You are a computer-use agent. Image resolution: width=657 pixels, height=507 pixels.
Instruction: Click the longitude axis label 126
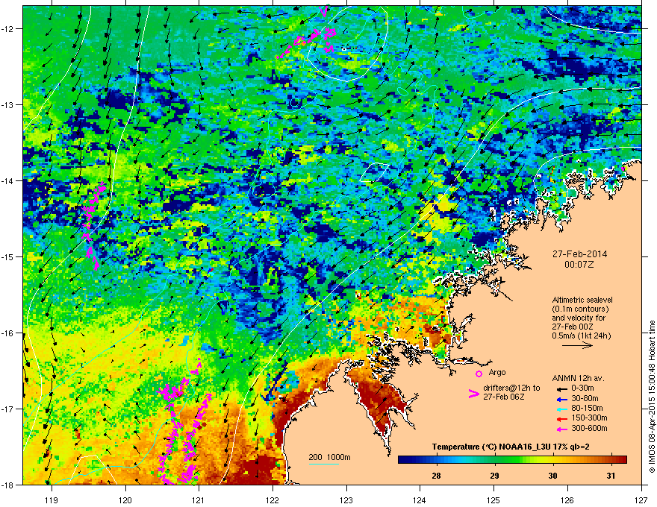coord(567,500)
